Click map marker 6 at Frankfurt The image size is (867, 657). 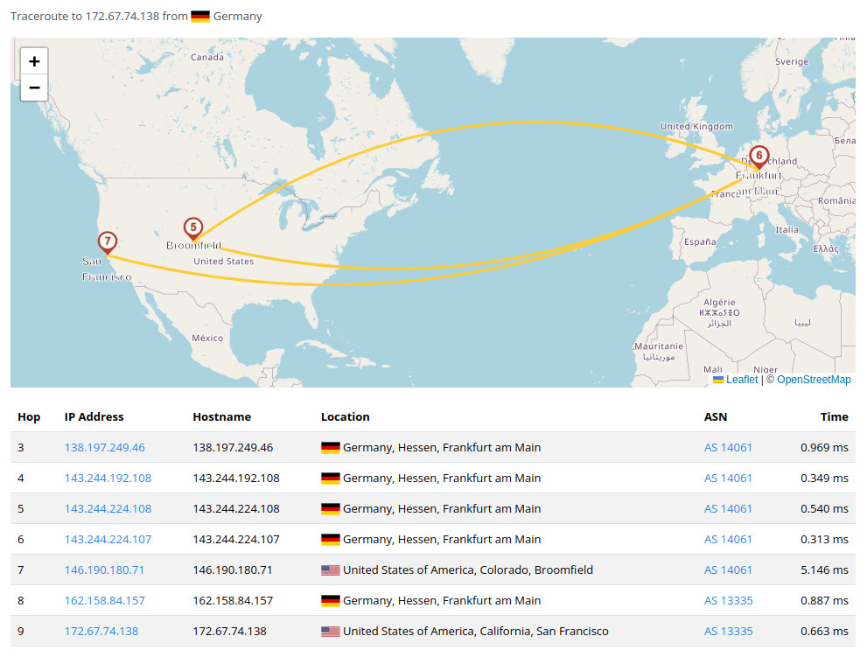click(759, 156)
